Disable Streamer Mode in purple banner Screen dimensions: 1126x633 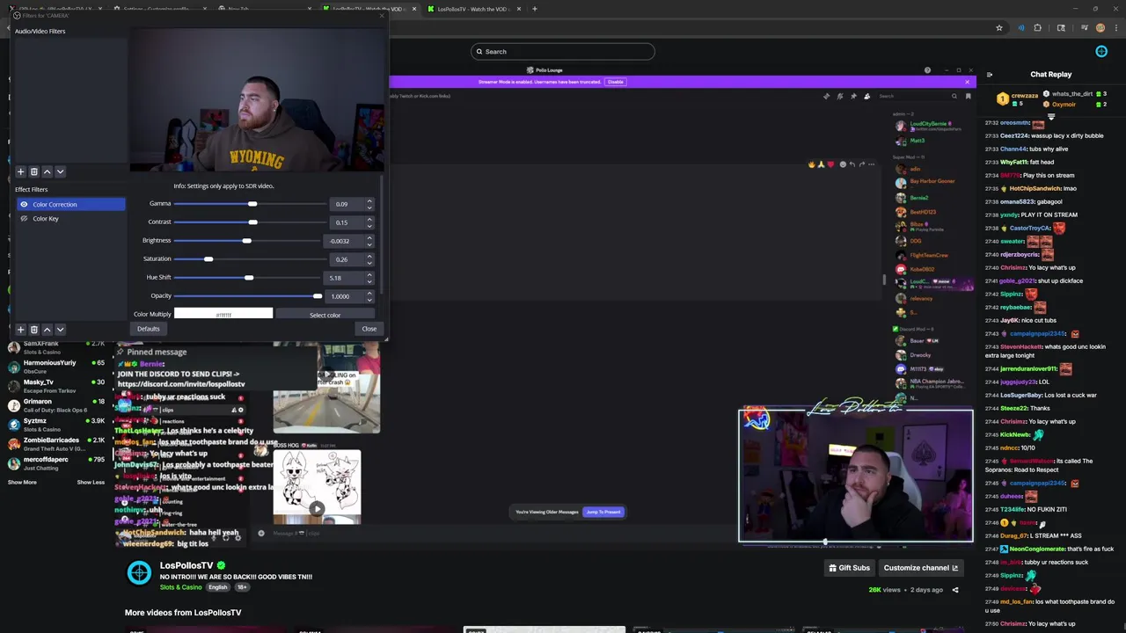coord(615,82)
